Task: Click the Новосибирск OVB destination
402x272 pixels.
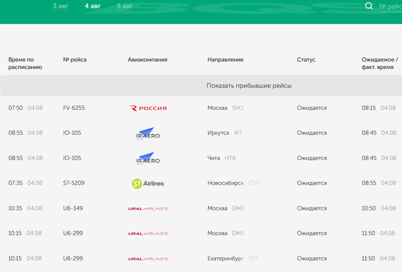Action: pyautogui.click(x=234, y=183)
